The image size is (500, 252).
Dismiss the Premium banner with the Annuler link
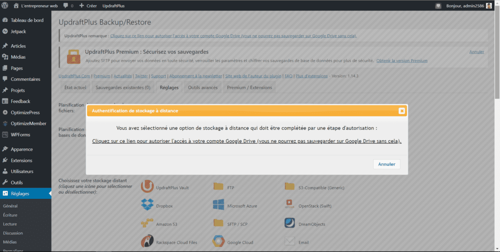point(477,52)
